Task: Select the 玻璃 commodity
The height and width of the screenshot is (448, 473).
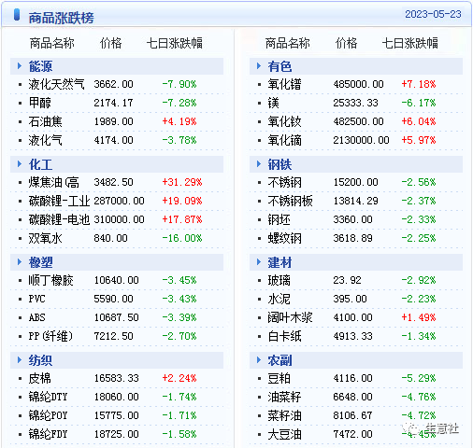Action: (279, 280)
